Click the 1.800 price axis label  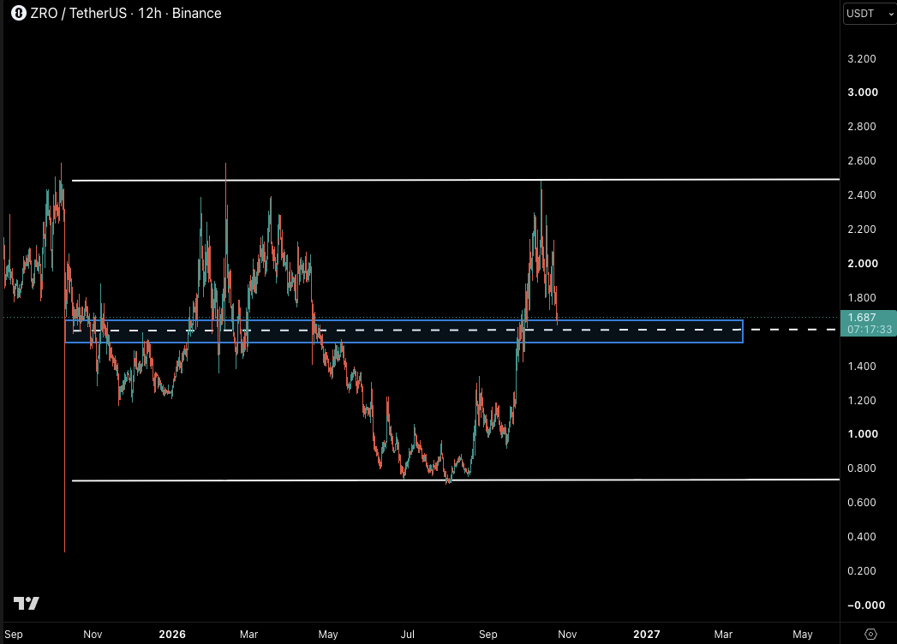point(862,298)
